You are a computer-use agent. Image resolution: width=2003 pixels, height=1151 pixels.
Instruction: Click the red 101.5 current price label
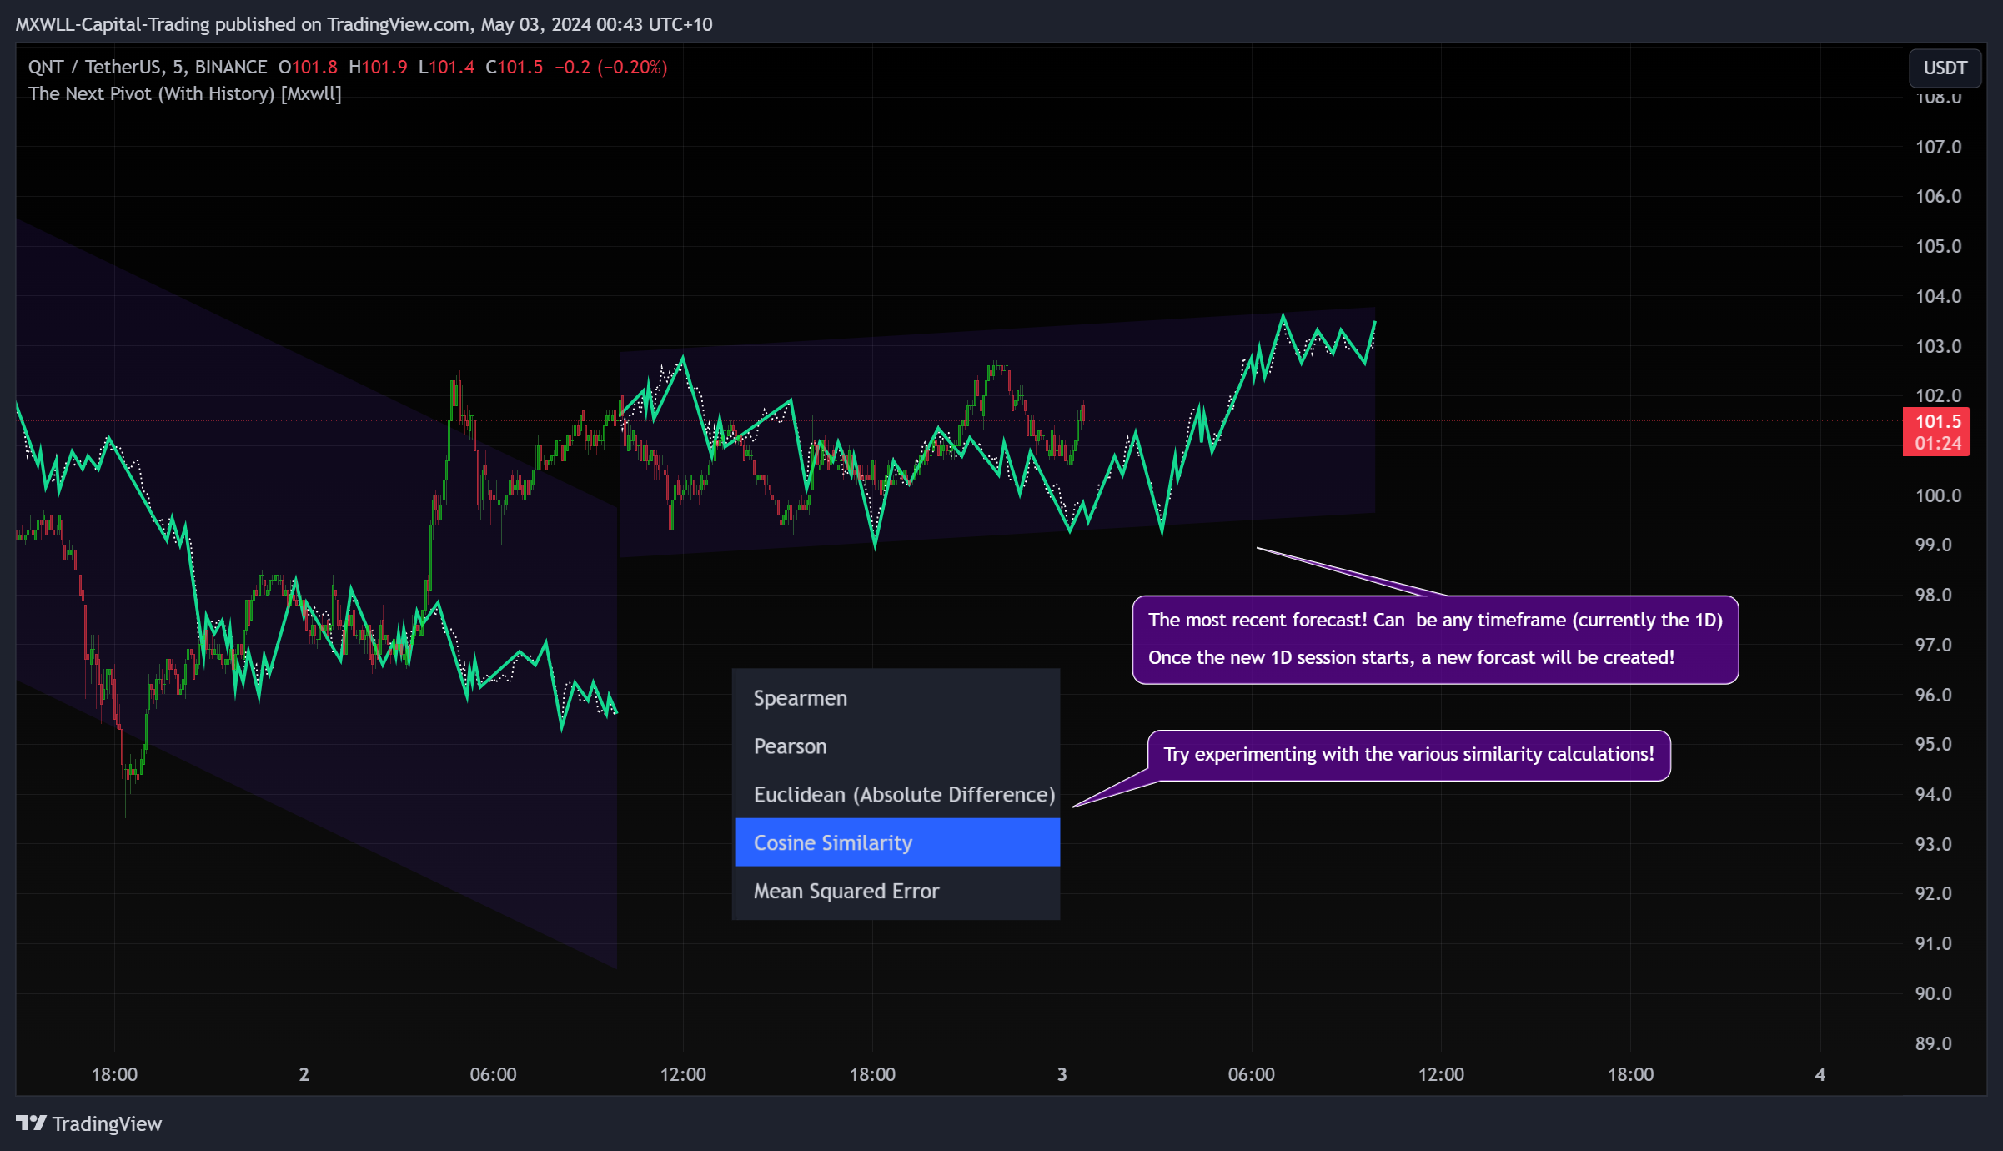[x=1935, y=431]
